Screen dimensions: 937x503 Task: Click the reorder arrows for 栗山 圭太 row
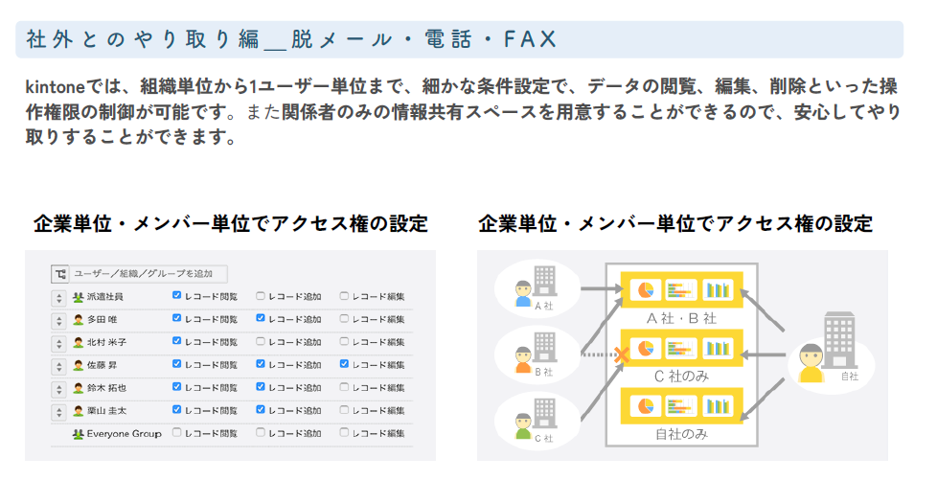point(58,412)
